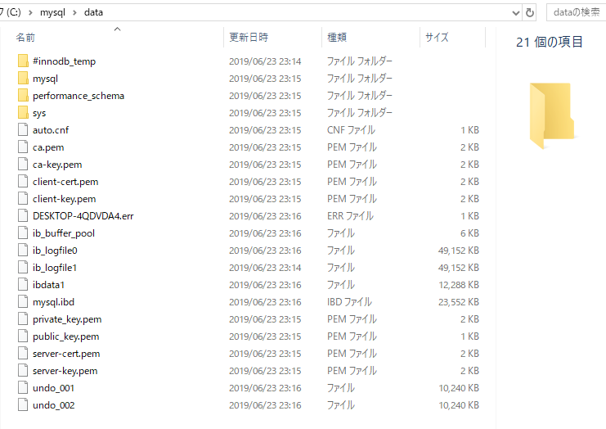
Task: Click the file name auto.cnf
Action: click(51, 130)
